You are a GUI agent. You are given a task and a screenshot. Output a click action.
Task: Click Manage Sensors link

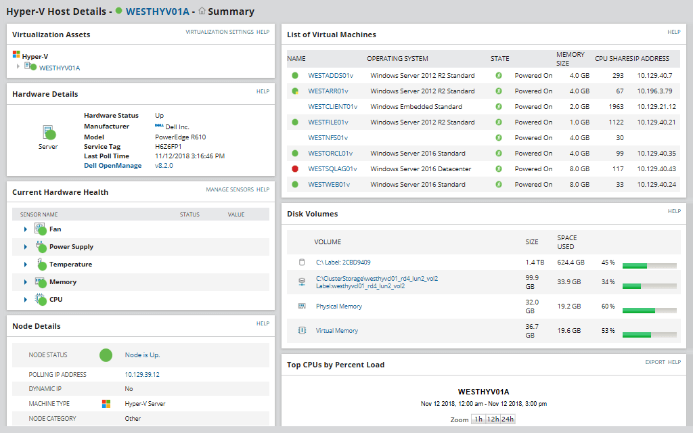[229, 190]
